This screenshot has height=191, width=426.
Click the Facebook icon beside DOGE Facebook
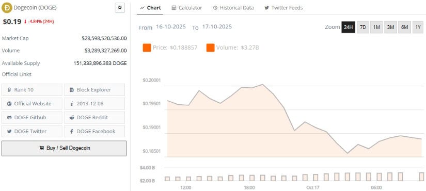tap(72, 132)
